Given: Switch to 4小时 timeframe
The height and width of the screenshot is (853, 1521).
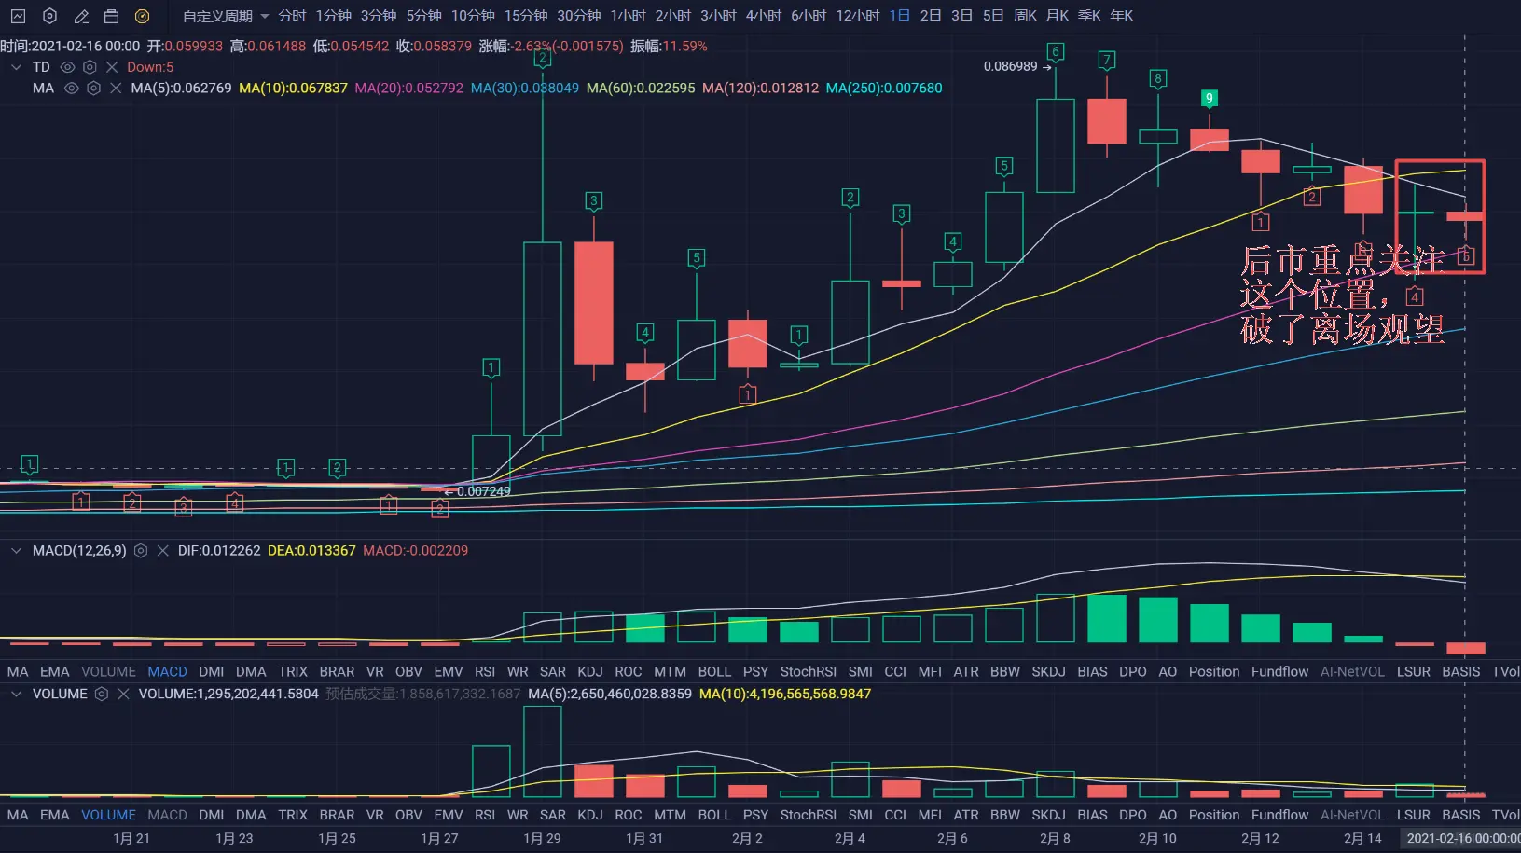Looking at the screenshot, I should pos(764,16).
